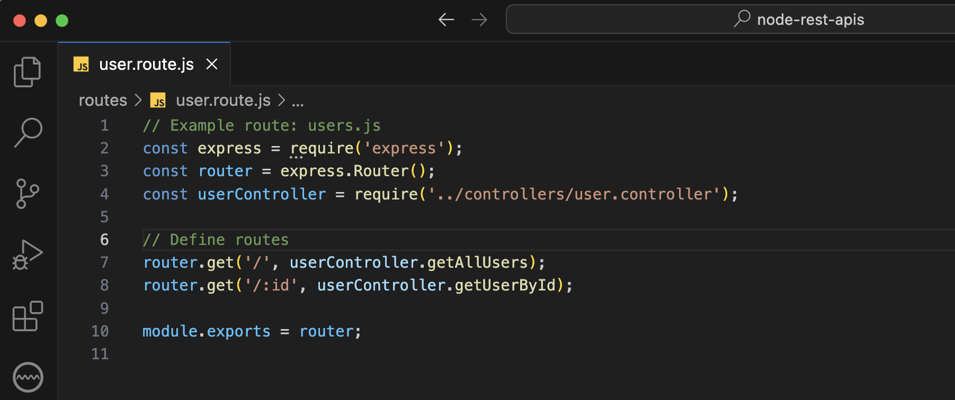Click the green macOS fullscreen button
This screenshot has height=400, width=955.
click(62, 21)
